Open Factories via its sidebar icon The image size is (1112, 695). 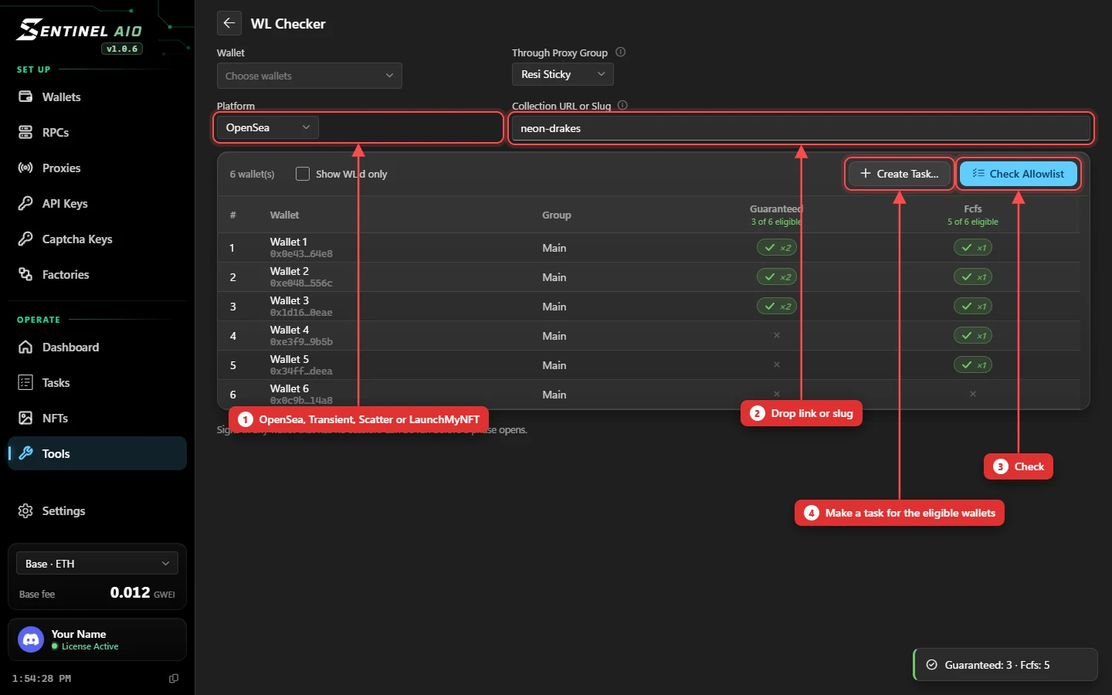(x=25, y=274)
